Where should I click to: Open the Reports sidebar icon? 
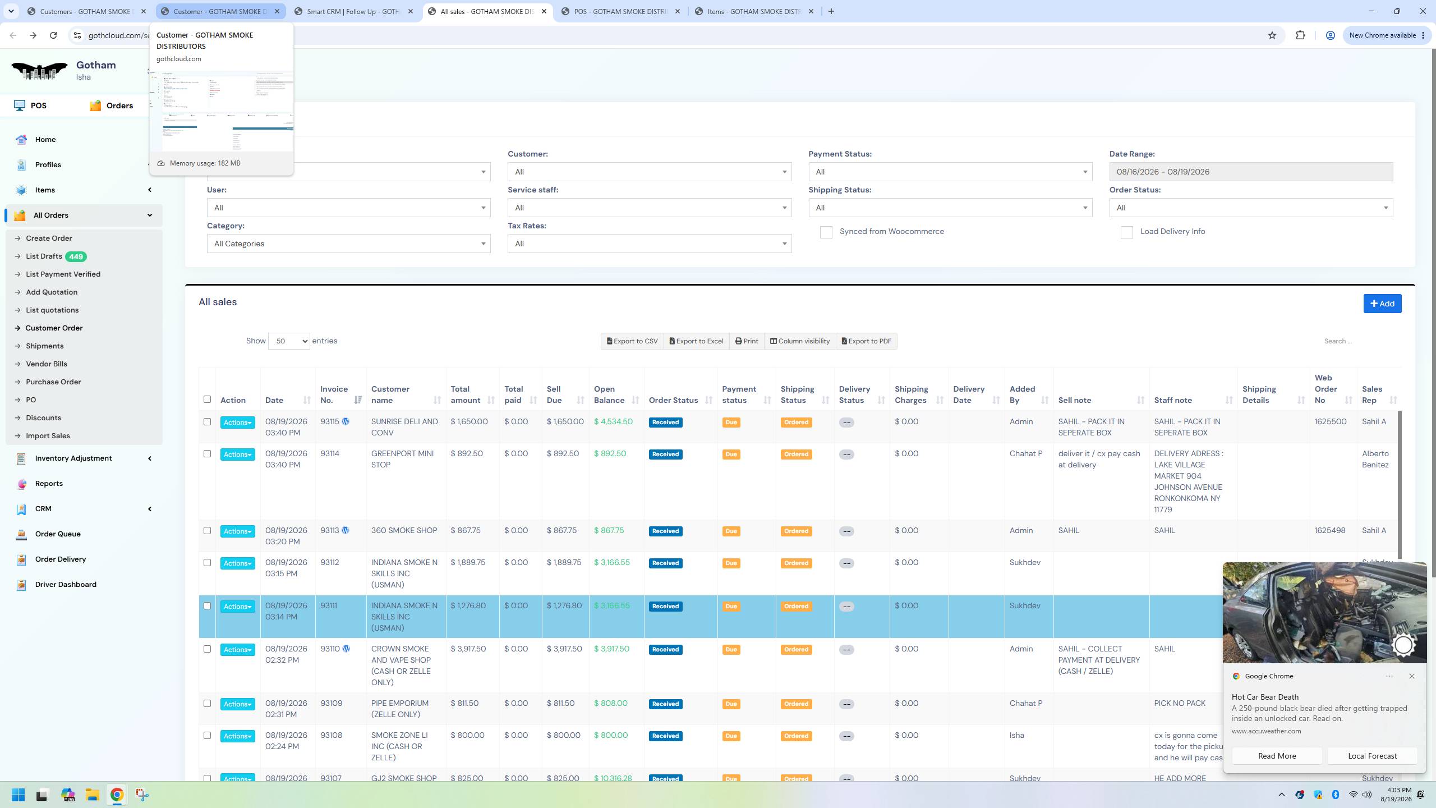(21, 484)
